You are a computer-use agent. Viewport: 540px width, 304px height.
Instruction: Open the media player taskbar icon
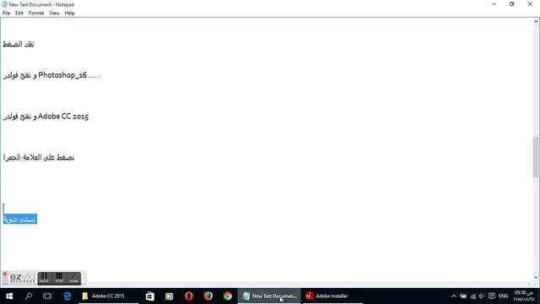169,296
